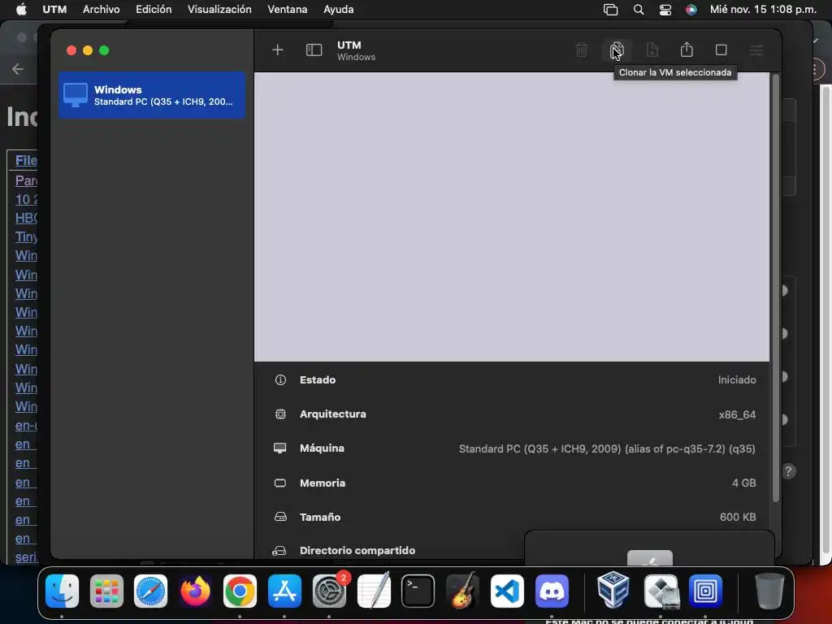The width and height of the screenshot is (832, 624).
Task: Open Google Chrome from the dock
Action: [240, 591]
